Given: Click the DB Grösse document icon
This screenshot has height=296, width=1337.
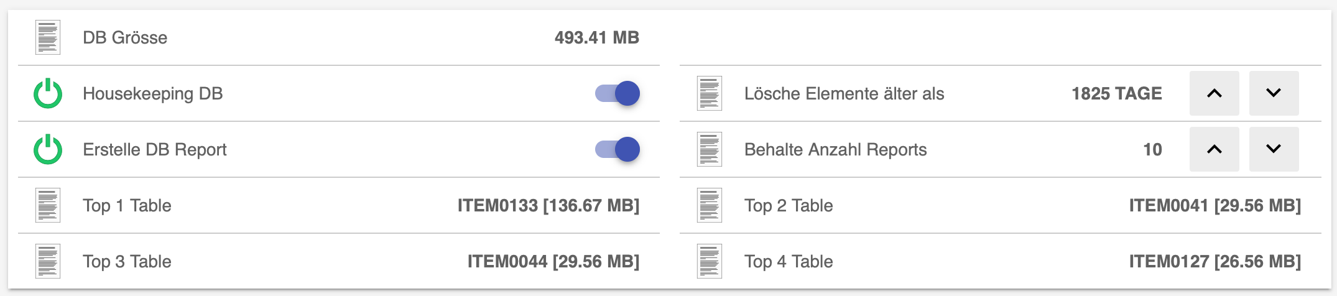Looking at the screenshot, I should click(x=48, y=37).
